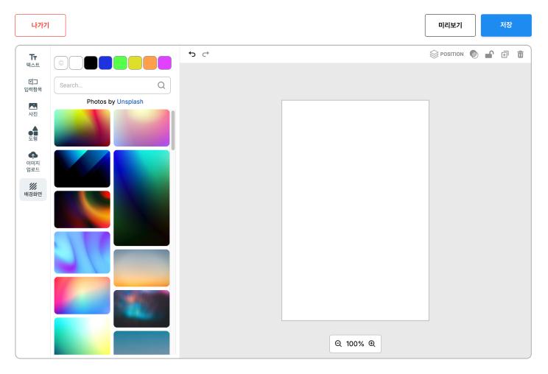
Task: Click the blue 저장 save button
Action: pos(506,25)
